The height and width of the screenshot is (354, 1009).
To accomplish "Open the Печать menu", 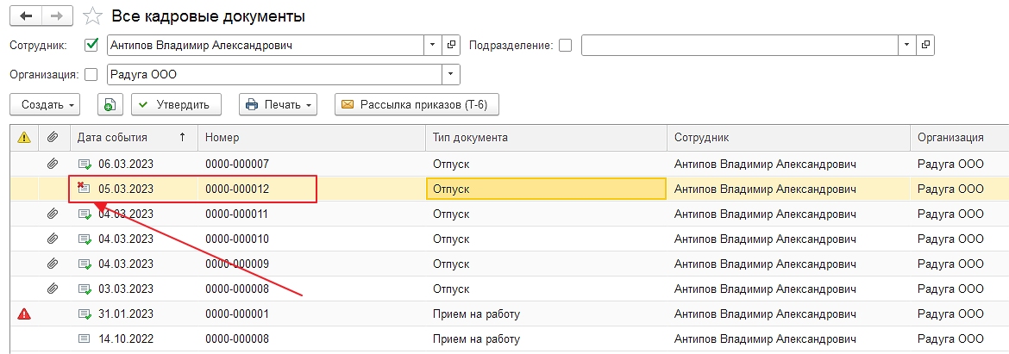I will point(278,105).
